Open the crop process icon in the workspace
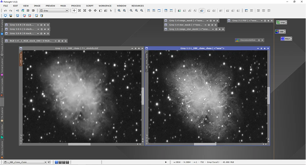Screen dimensions: 306x165 click(282, 22)
